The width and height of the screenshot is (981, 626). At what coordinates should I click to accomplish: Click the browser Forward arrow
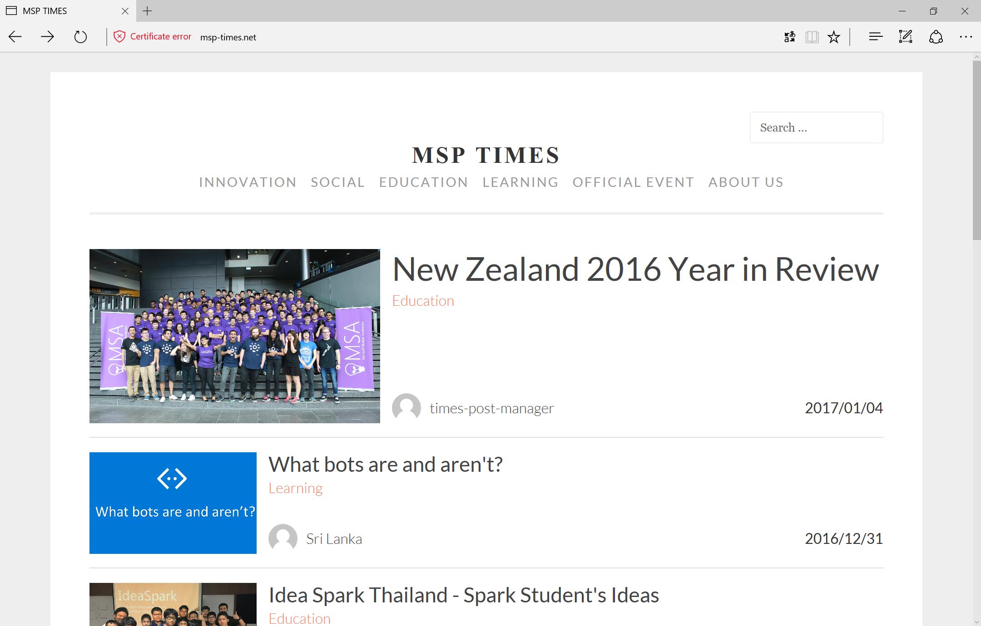tap(47, 37)
